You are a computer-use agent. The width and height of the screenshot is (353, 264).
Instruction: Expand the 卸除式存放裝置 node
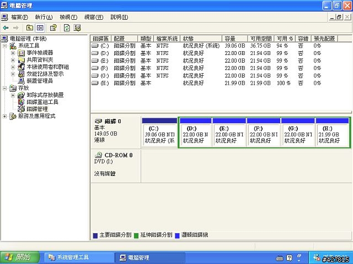13,95
